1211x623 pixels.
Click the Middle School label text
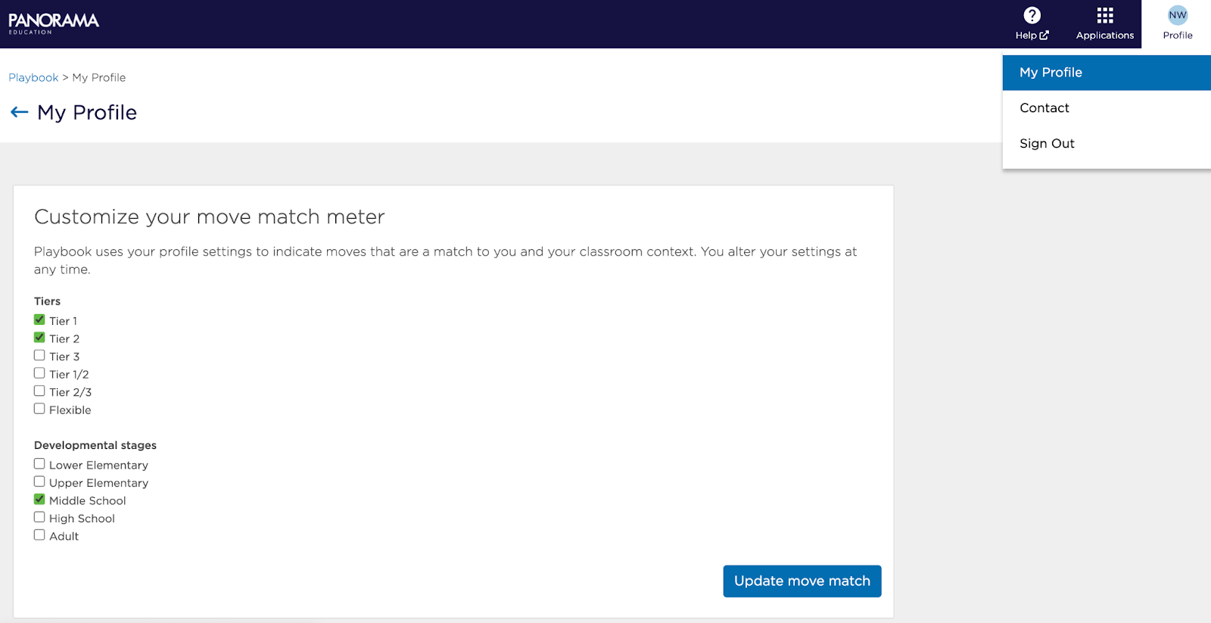(88, 501)
